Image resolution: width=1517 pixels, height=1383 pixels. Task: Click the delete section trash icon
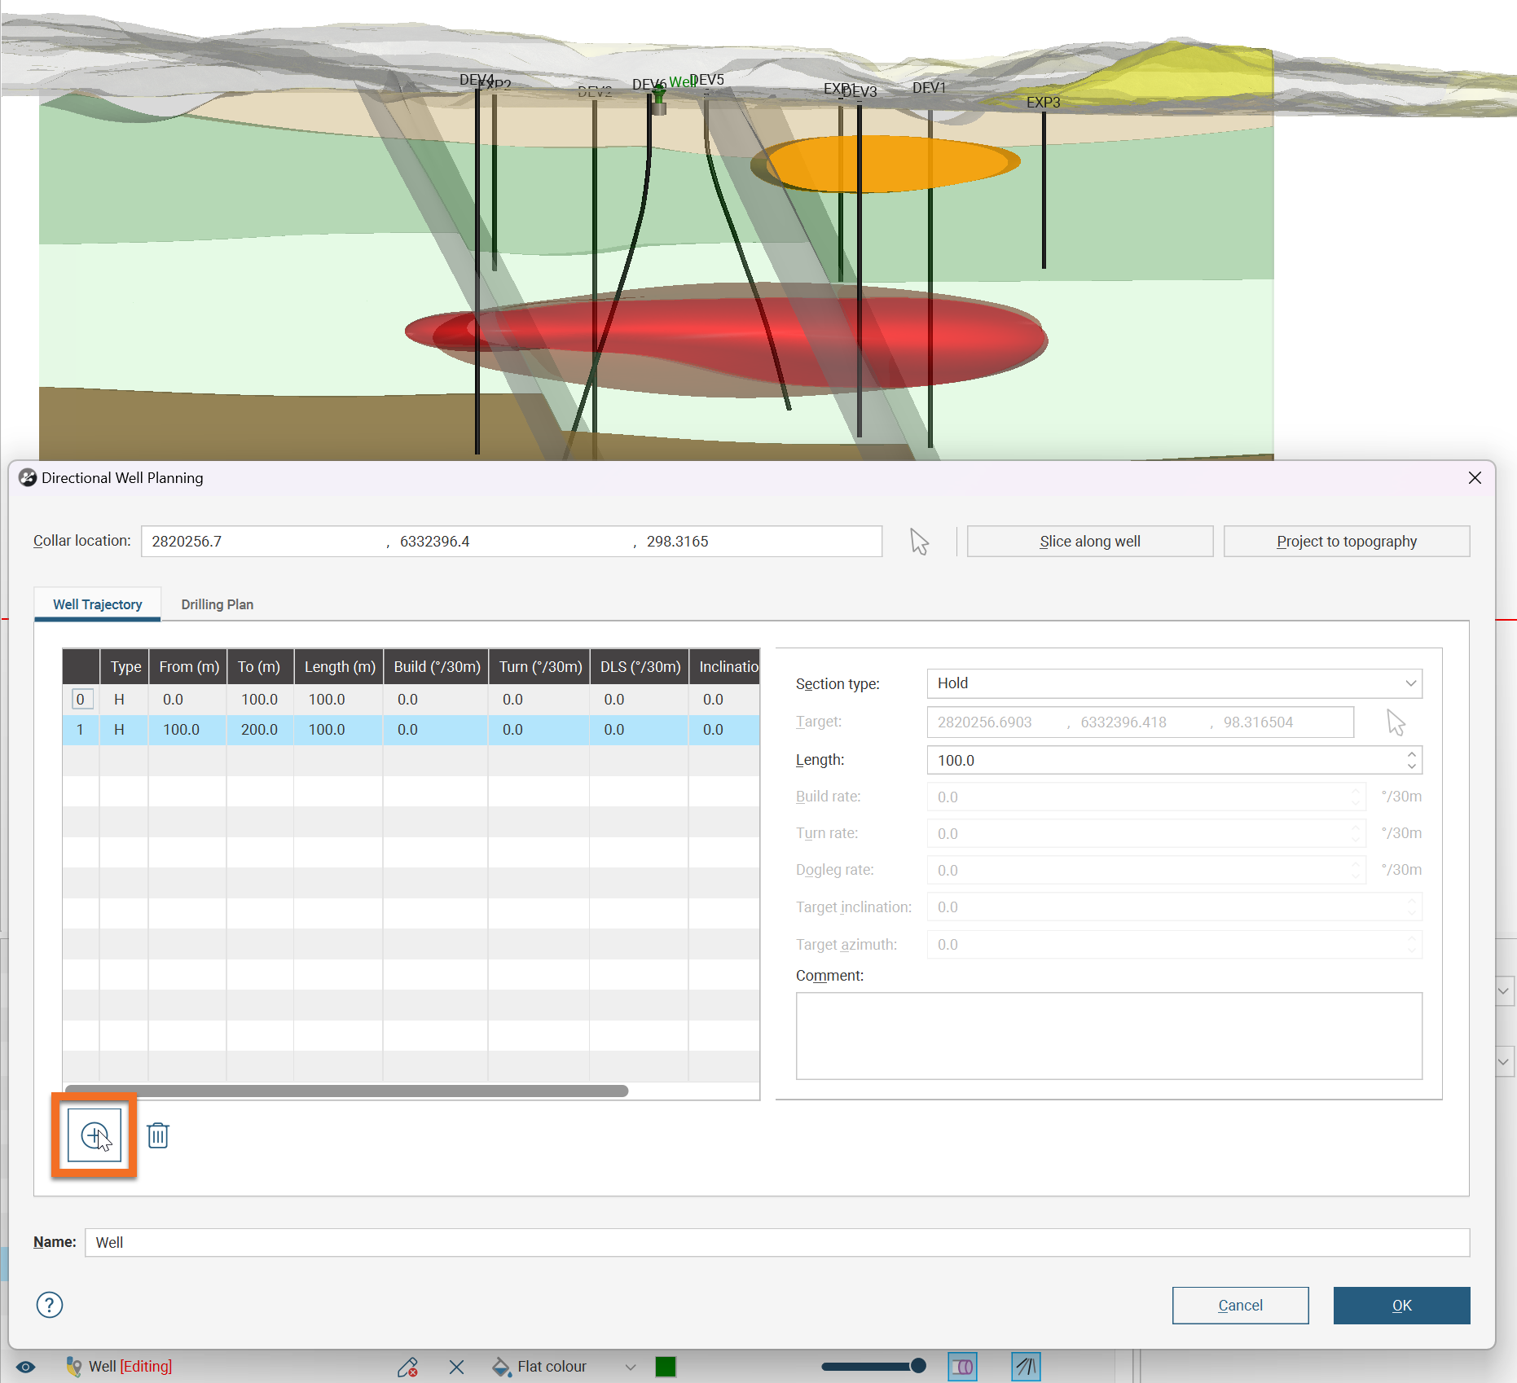coord(158,1135)
